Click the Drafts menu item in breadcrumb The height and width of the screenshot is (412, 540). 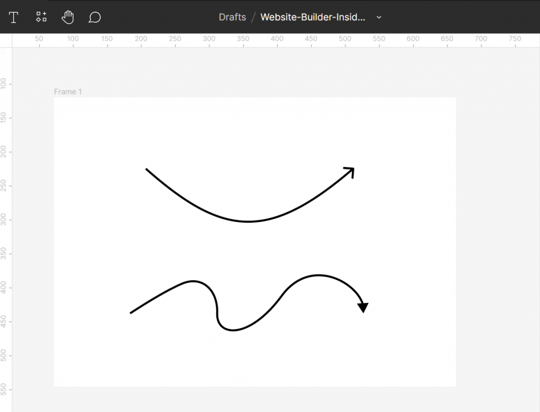tap(232, 17)
